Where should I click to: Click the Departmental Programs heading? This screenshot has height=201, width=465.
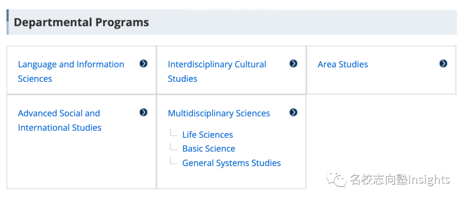(x=81, y=22)
